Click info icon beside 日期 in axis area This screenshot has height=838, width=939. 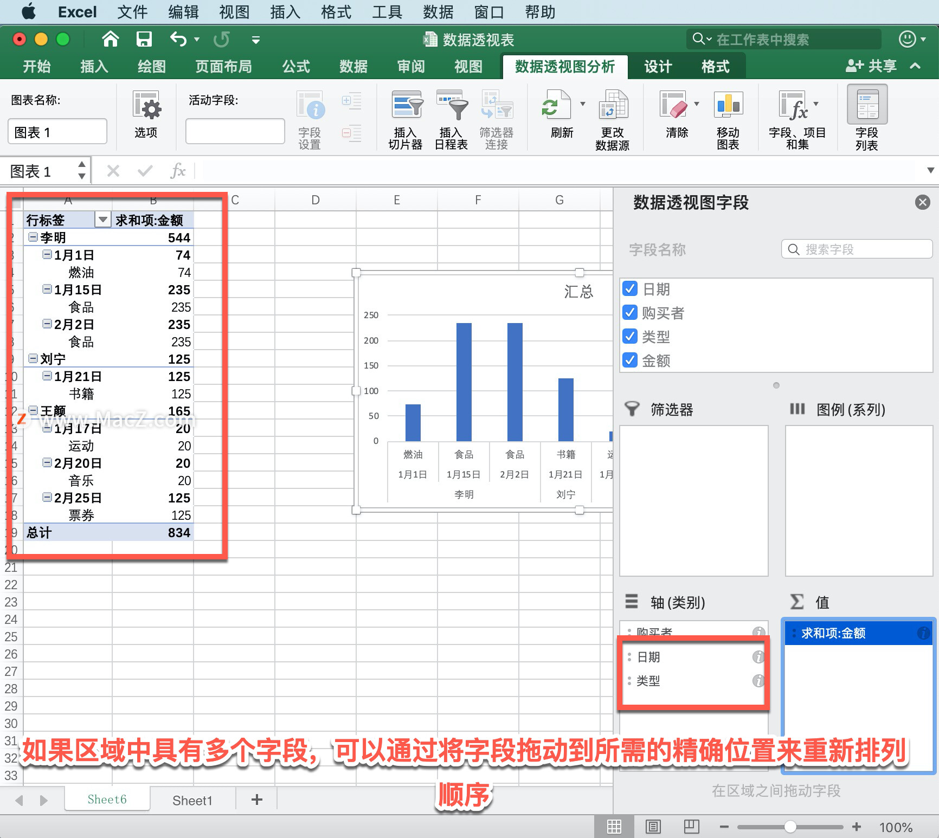click(758, 657)
